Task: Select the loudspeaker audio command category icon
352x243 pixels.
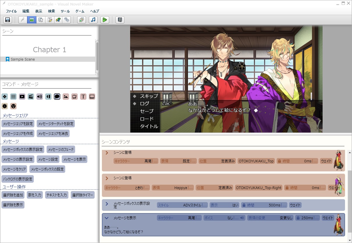Action: [x=40, y=97]
